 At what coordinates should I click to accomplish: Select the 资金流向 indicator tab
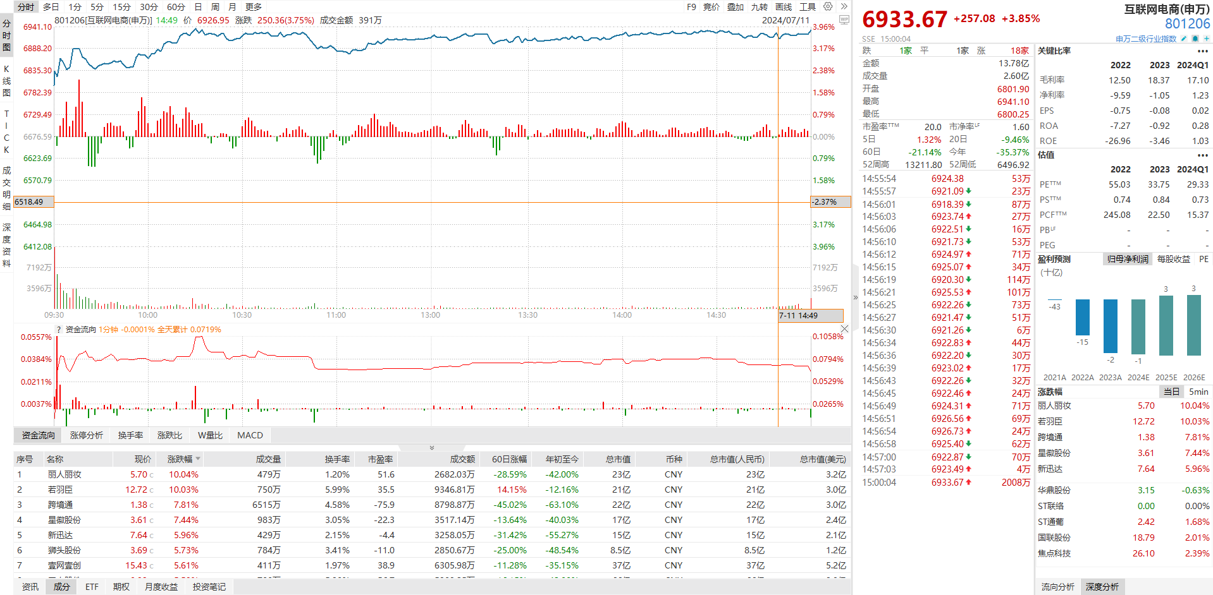pos(38,435)
